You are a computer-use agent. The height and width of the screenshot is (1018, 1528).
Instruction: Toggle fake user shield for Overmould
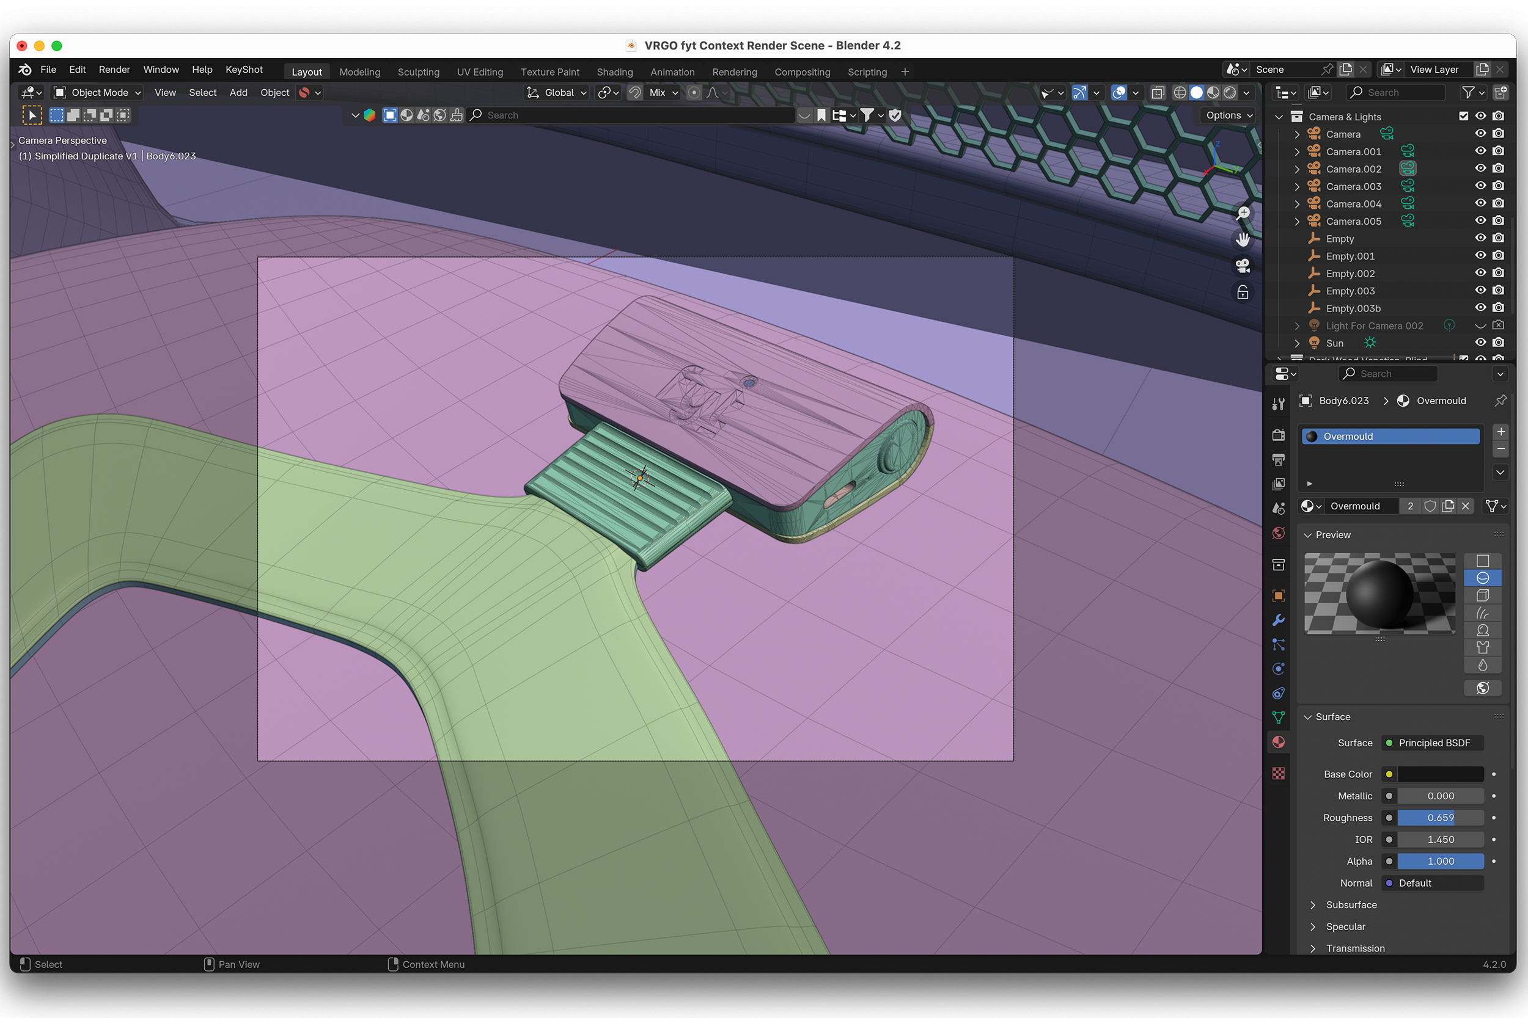click(1429, 506)
